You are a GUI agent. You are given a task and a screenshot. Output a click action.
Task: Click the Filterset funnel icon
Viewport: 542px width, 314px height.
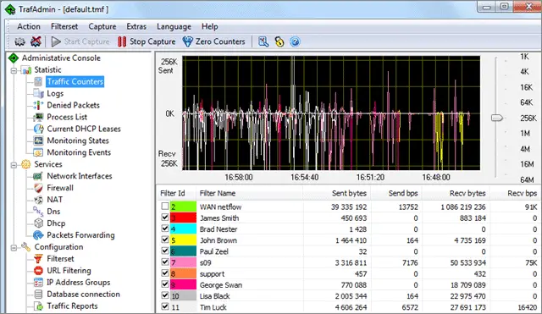[38, 259]
